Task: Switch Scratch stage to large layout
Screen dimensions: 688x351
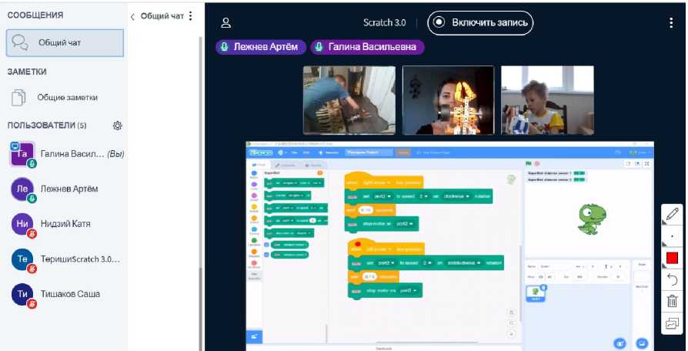Action: click(x=636, y=164)
